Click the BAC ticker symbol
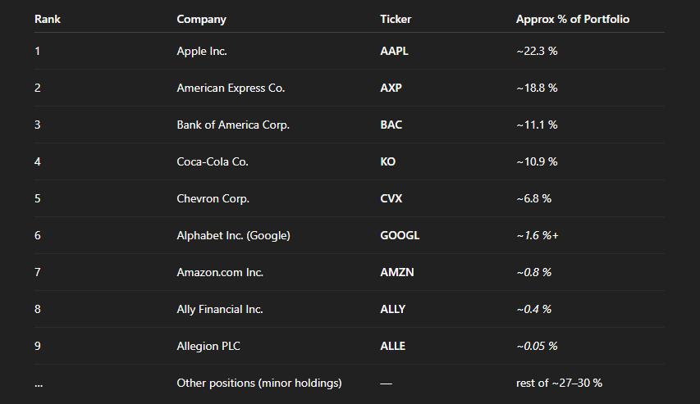 [391, 125]
